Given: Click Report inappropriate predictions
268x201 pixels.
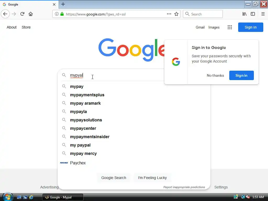Looking at the screenshot, I should coord(184,187).
